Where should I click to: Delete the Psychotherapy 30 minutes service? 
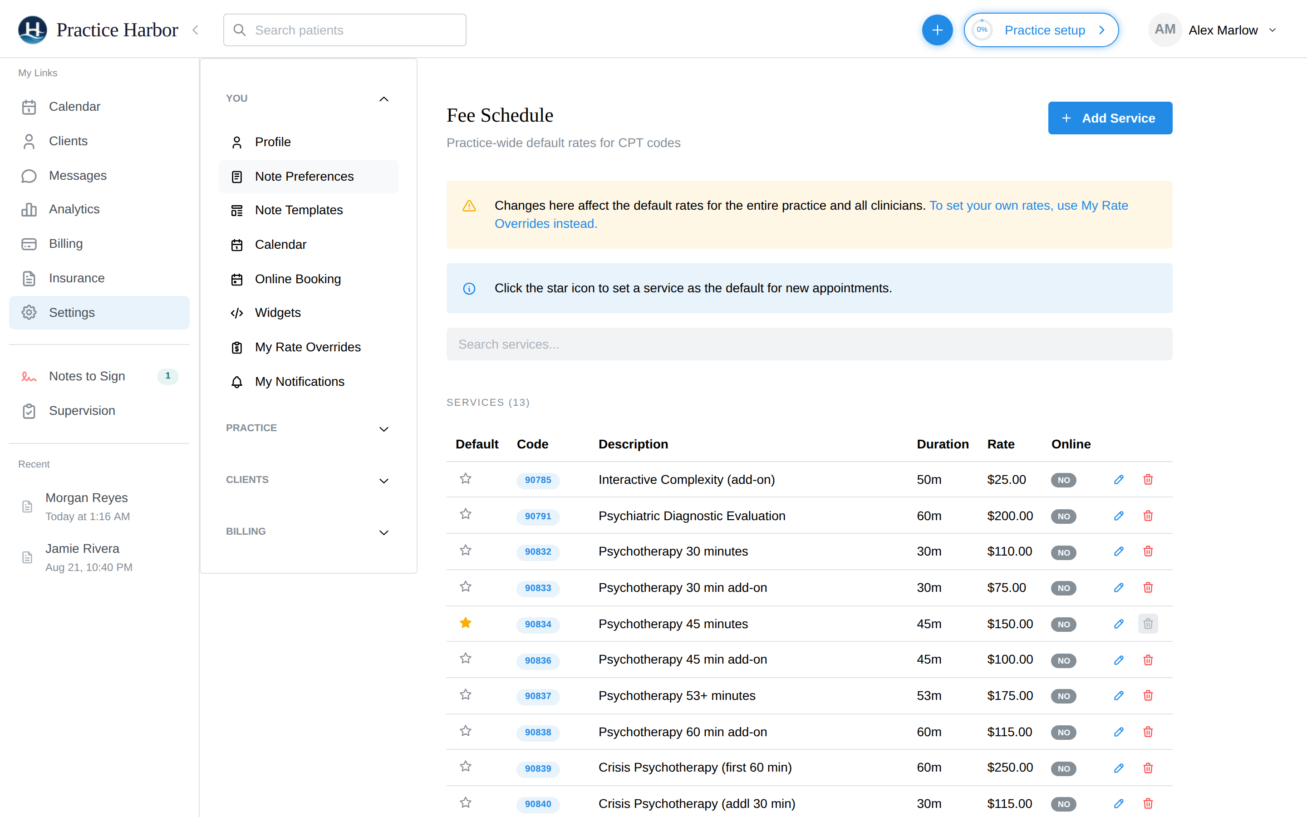point(1148,551)
